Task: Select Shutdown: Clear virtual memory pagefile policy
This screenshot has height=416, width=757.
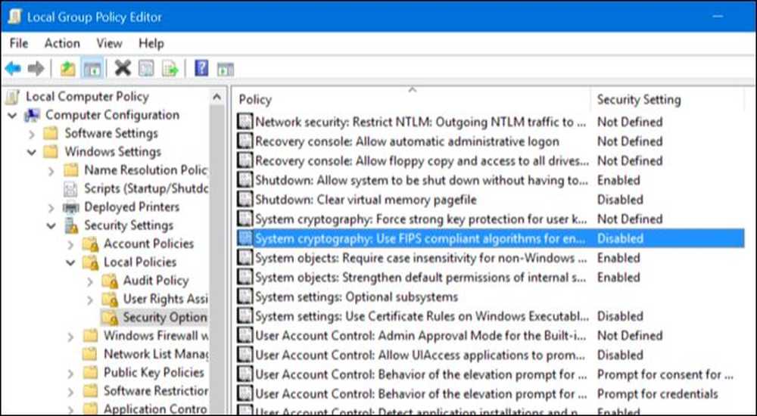Action: (366, 200)
